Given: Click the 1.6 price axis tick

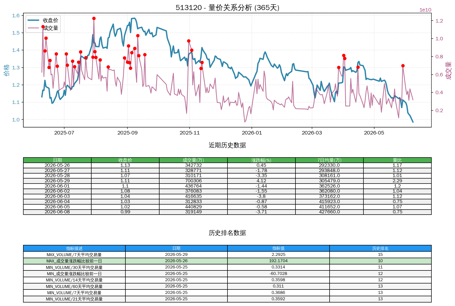Looking at the screenshot, I should click(16, 16).
